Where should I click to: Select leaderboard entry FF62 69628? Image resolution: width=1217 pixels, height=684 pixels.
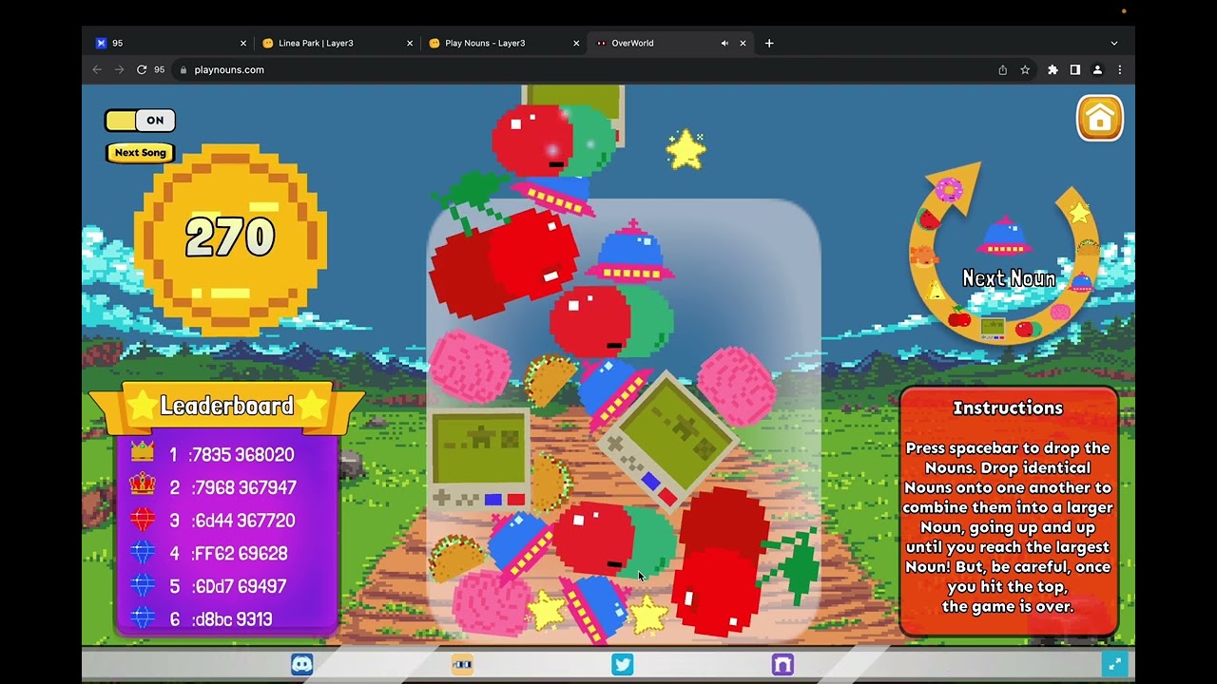[x=226, y=554]
